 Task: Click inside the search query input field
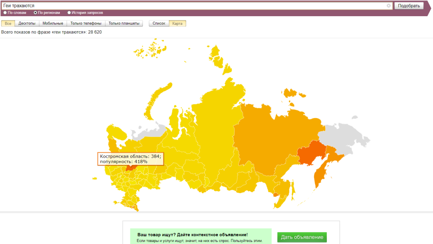click(x=193, y=6)
